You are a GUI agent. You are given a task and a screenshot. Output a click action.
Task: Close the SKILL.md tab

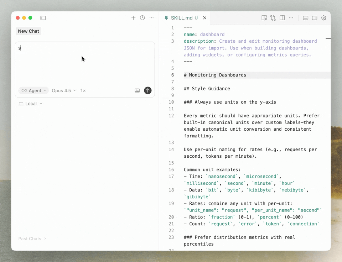204,18
